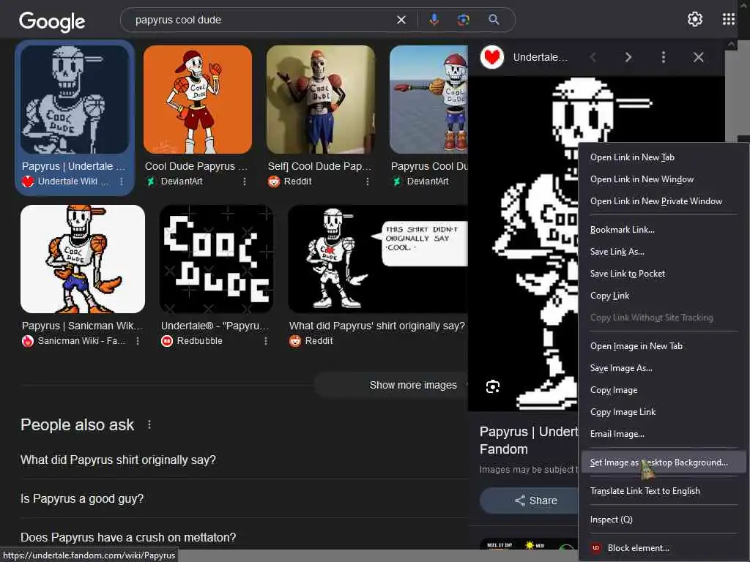Click the Redbubble source favicon
The image size is (750, 562).
[167, 341]
